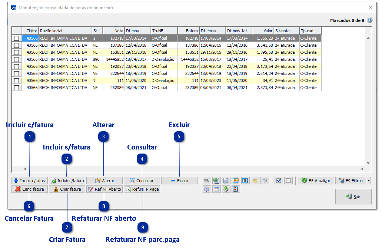The height and width of the screenshot is (250, 385).
Task: Open the color palette icon
Action: [255, 181]
